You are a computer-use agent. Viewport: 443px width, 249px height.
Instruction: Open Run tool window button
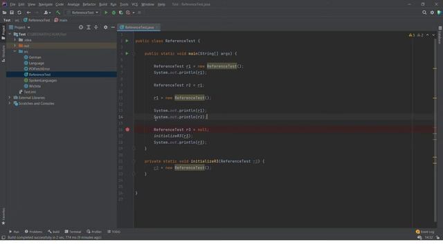[14, 232]
